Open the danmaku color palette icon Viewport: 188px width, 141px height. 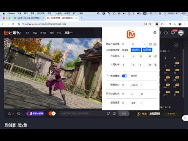(108, 114)
